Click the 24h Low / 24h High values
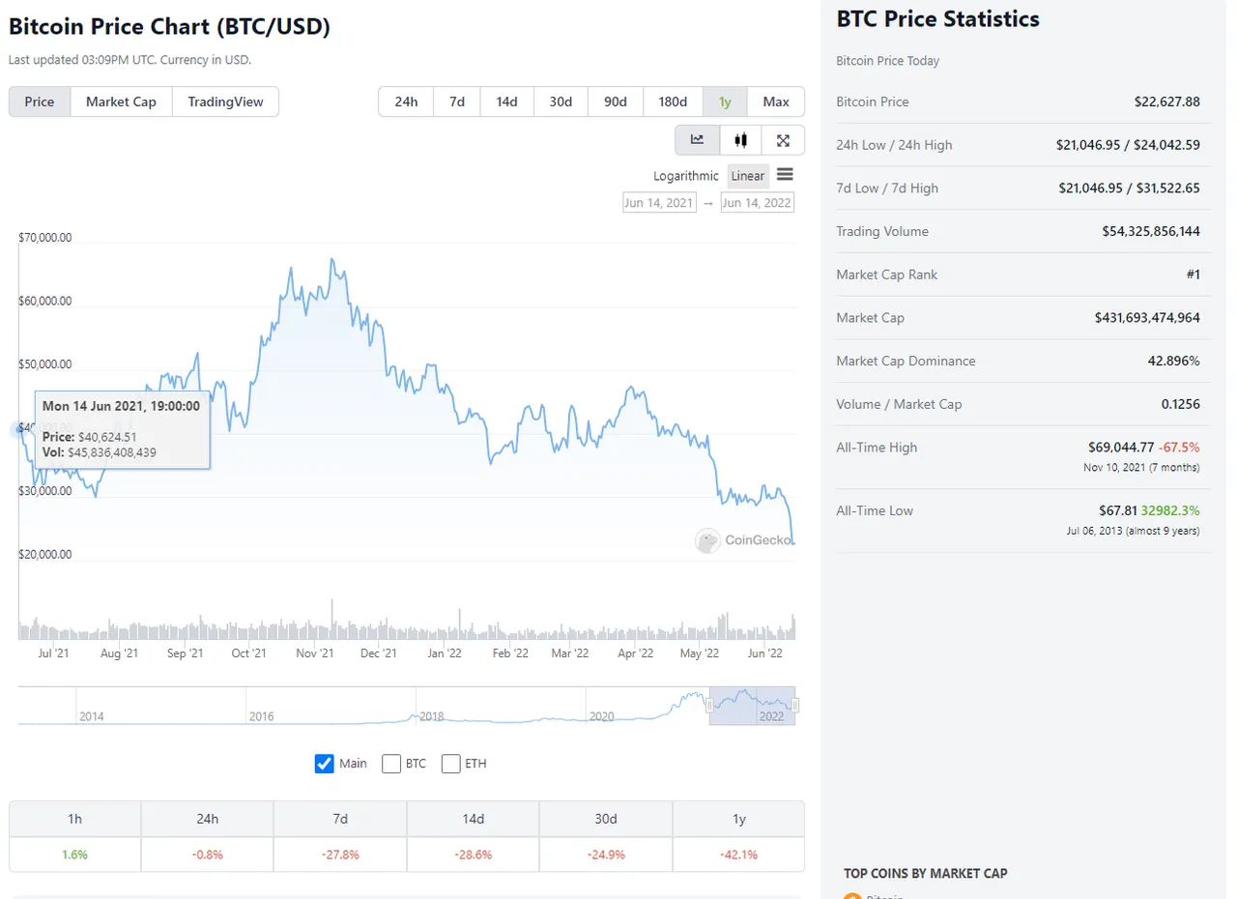 tap(1128, 145)
